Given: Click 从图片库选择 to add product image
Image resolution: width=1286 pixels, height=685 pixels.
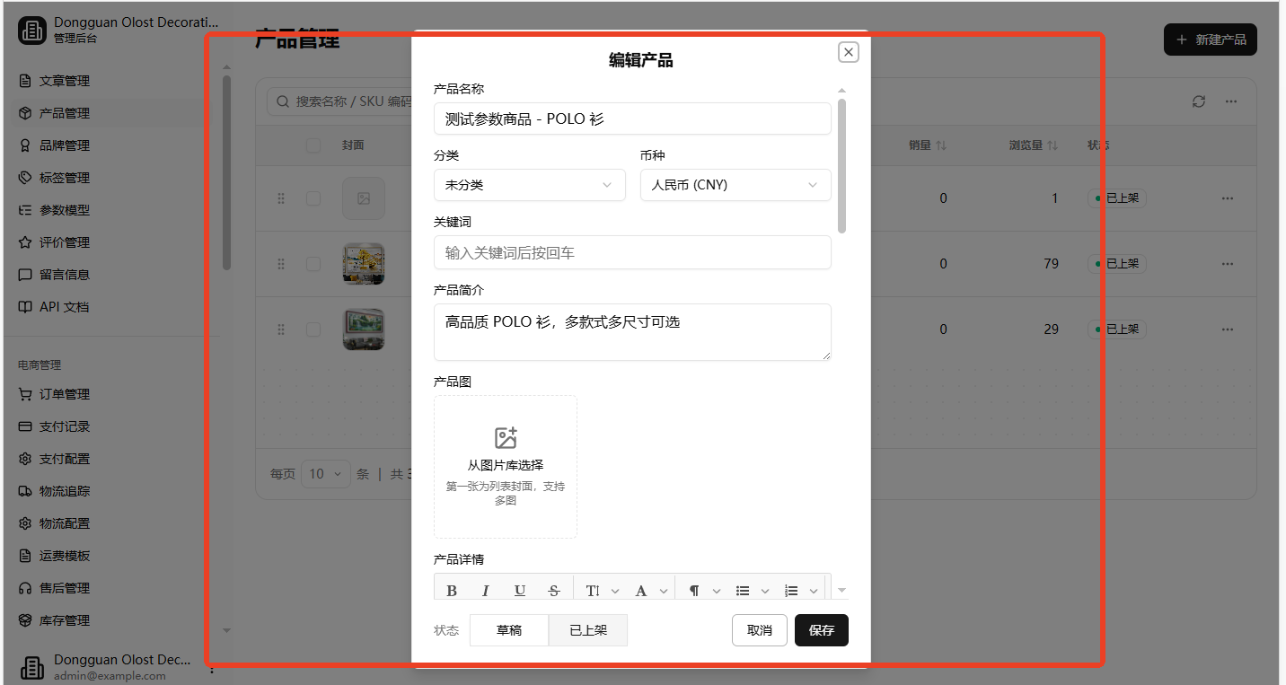Looking at the screenshot, I should pyautogui.click(x=506, y=467).
